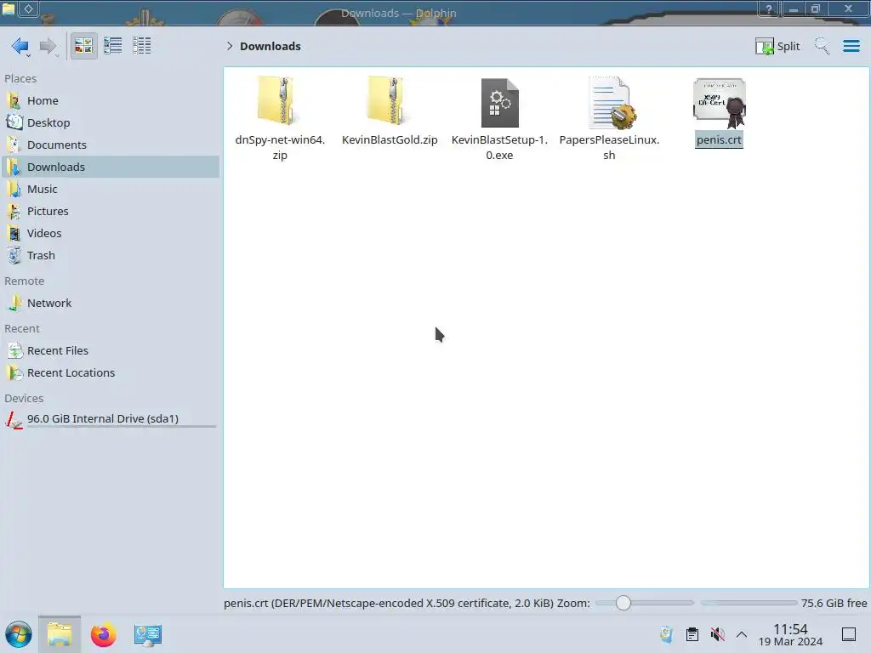The width and height of the screenshot is (871, 653).
Task: Click the free disk space bar
Action: click(749, 603)
